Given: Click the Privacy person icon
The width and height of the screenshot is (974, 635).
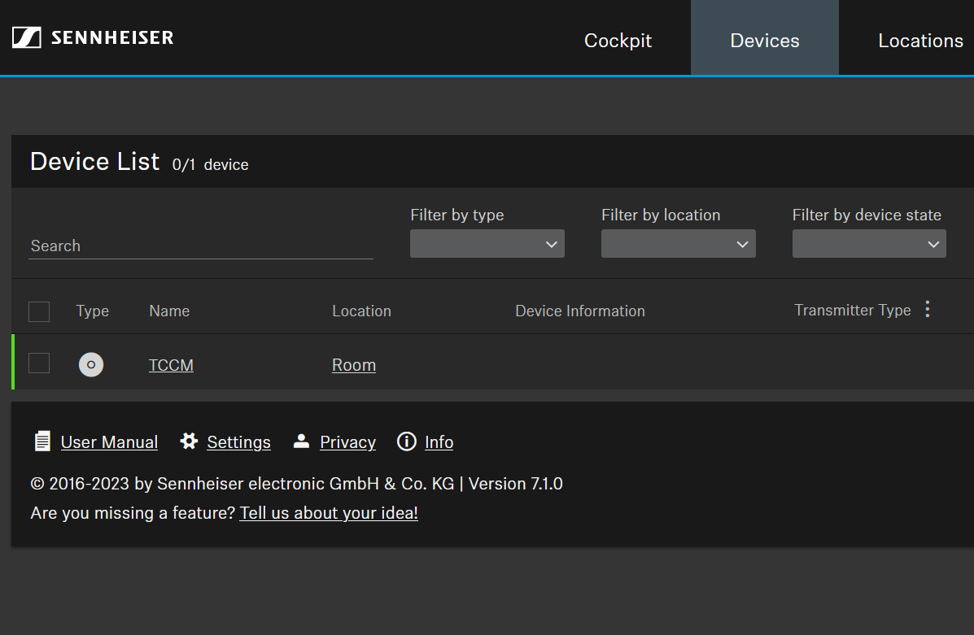Looking at the screenshot, I should coord(301,441).
